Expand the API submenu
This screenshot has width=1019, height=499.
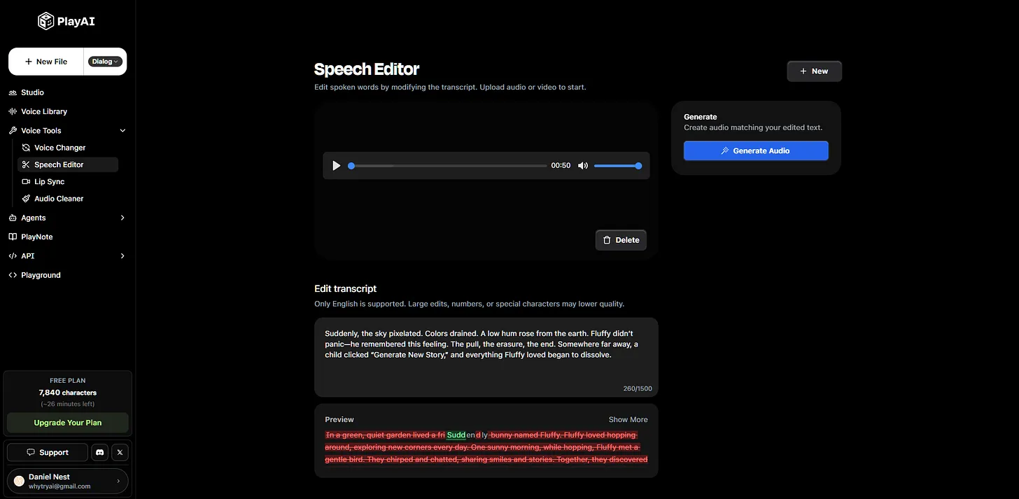pos(122,256)
